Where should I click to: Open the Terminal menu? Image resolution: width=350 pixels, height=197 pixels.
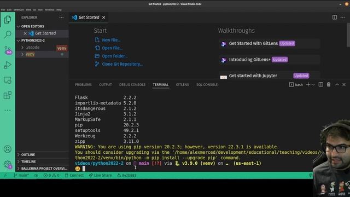click(x=50, y=10)
